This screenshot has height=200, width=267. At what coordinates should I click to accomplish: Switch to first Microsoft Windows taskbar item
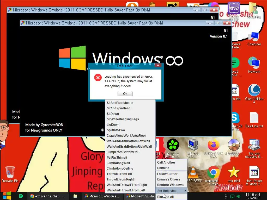102,196
